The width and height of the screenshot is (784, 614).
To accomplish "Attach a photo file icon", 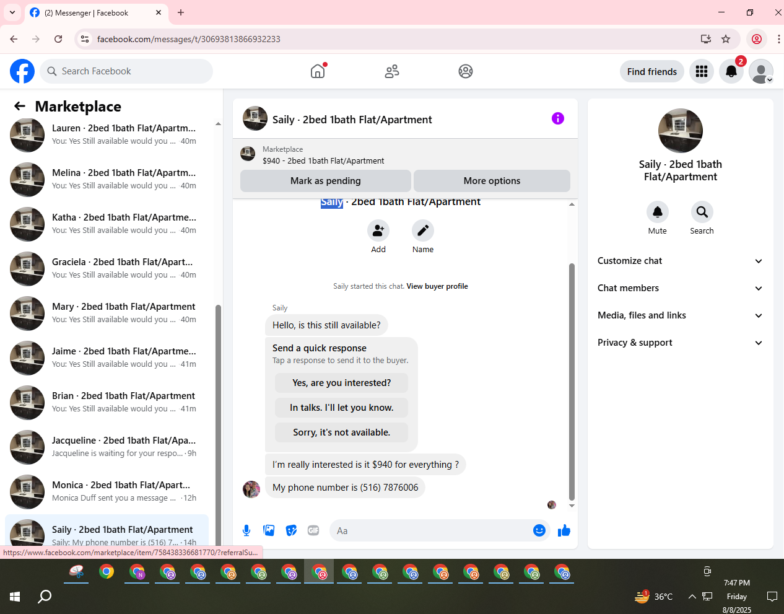I will 269,530.
